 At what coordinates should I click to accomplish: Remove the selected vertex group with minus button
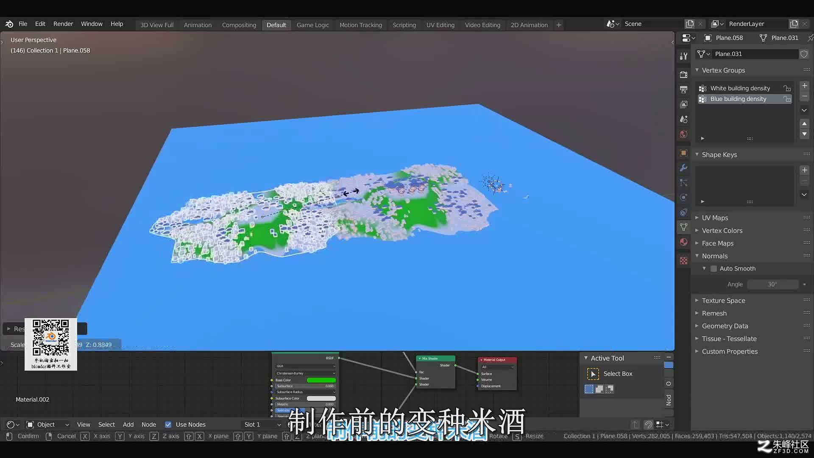click(x=804, y=96)
